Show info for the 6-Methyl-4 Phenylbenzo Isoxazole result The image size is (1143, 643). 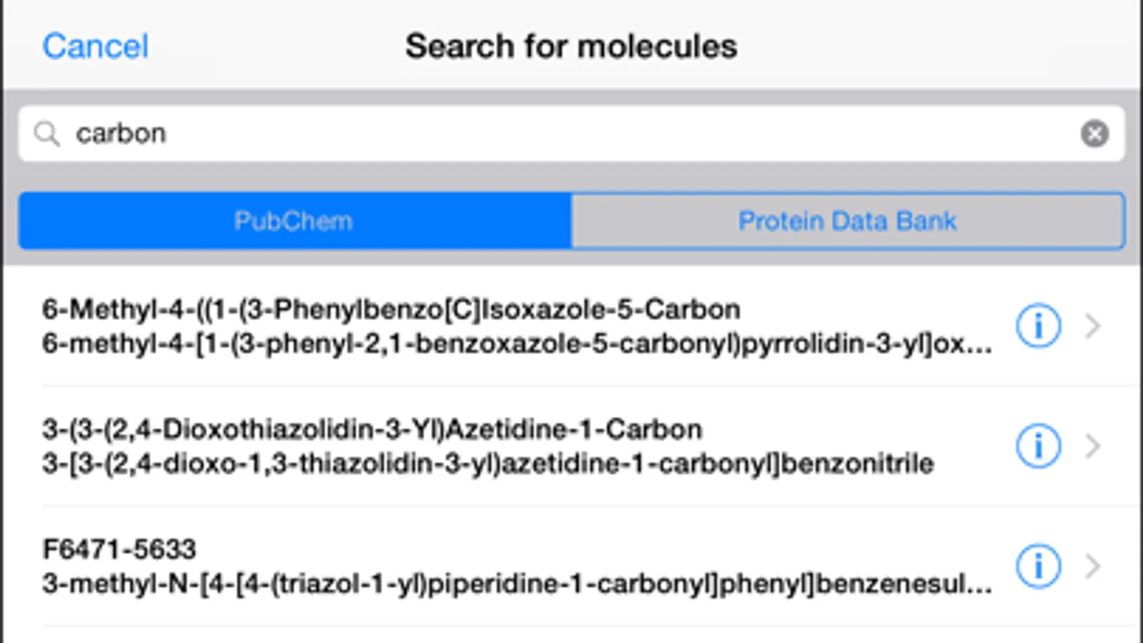(1037, 327)
